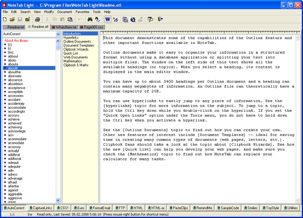Select the Outline Documents heading
This screenshot has width=303, height=218.
(77, 41)
